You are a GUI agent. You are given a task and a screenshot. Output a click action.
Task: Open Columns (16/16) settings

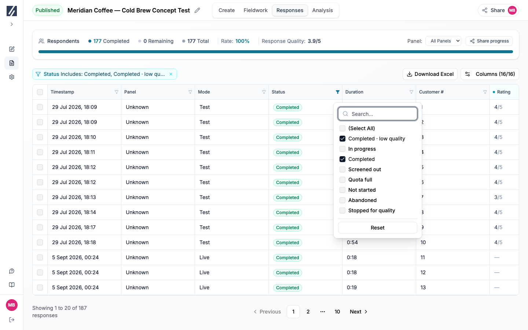coord(490,74)
